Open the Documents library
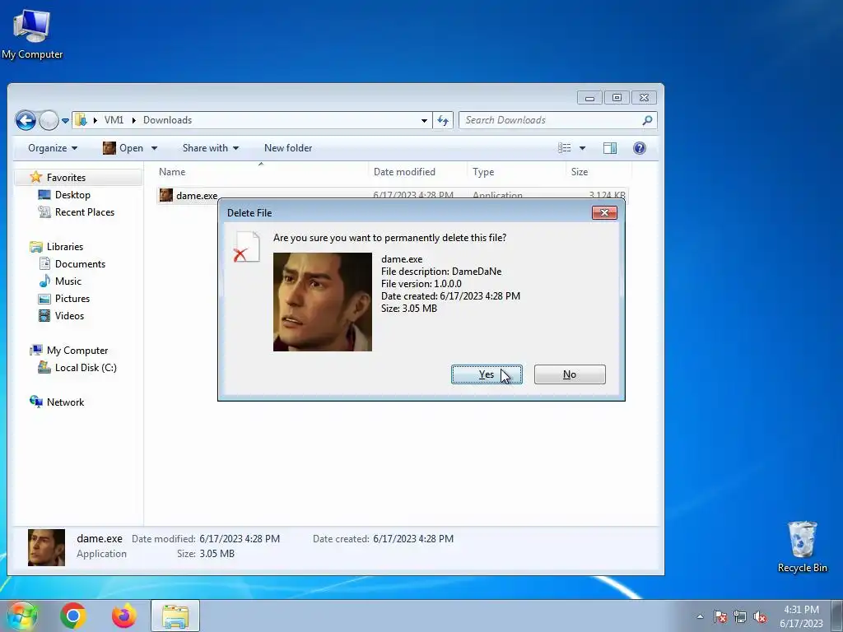Viewport: 843px width, 632px height. coord(80,264)
